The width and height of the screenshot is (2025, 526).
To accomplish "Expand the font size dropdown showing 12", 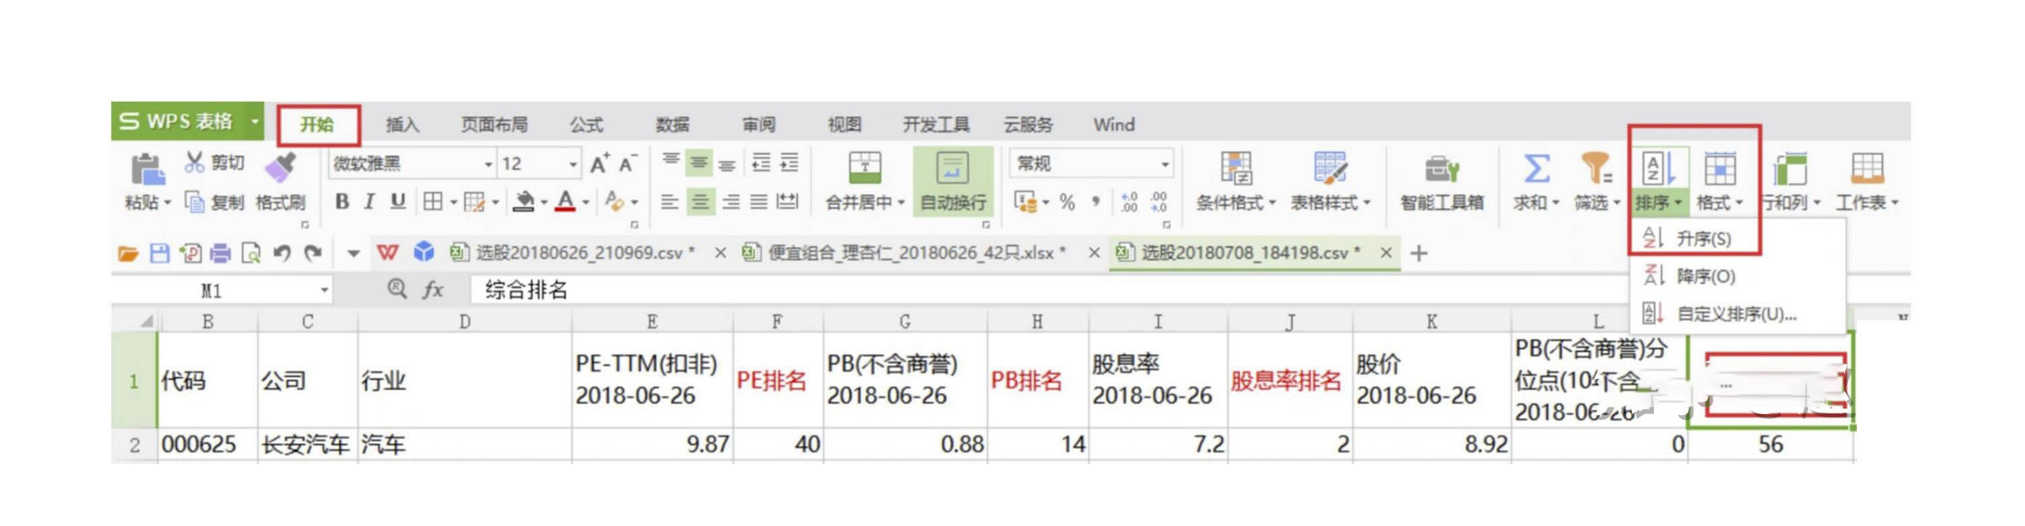I will [x=573, y=165].
